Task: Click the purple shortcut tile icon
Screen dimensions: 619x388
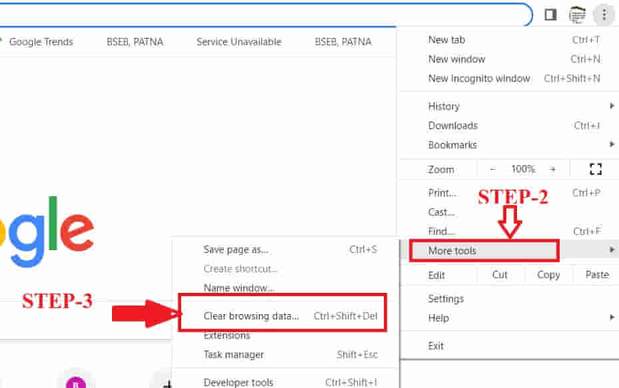Action: click(x=75, y=382)
